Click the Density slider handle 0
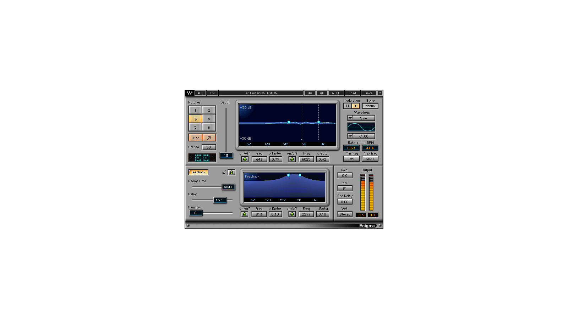This screenshot has width=568, height=319. (196, 213)
